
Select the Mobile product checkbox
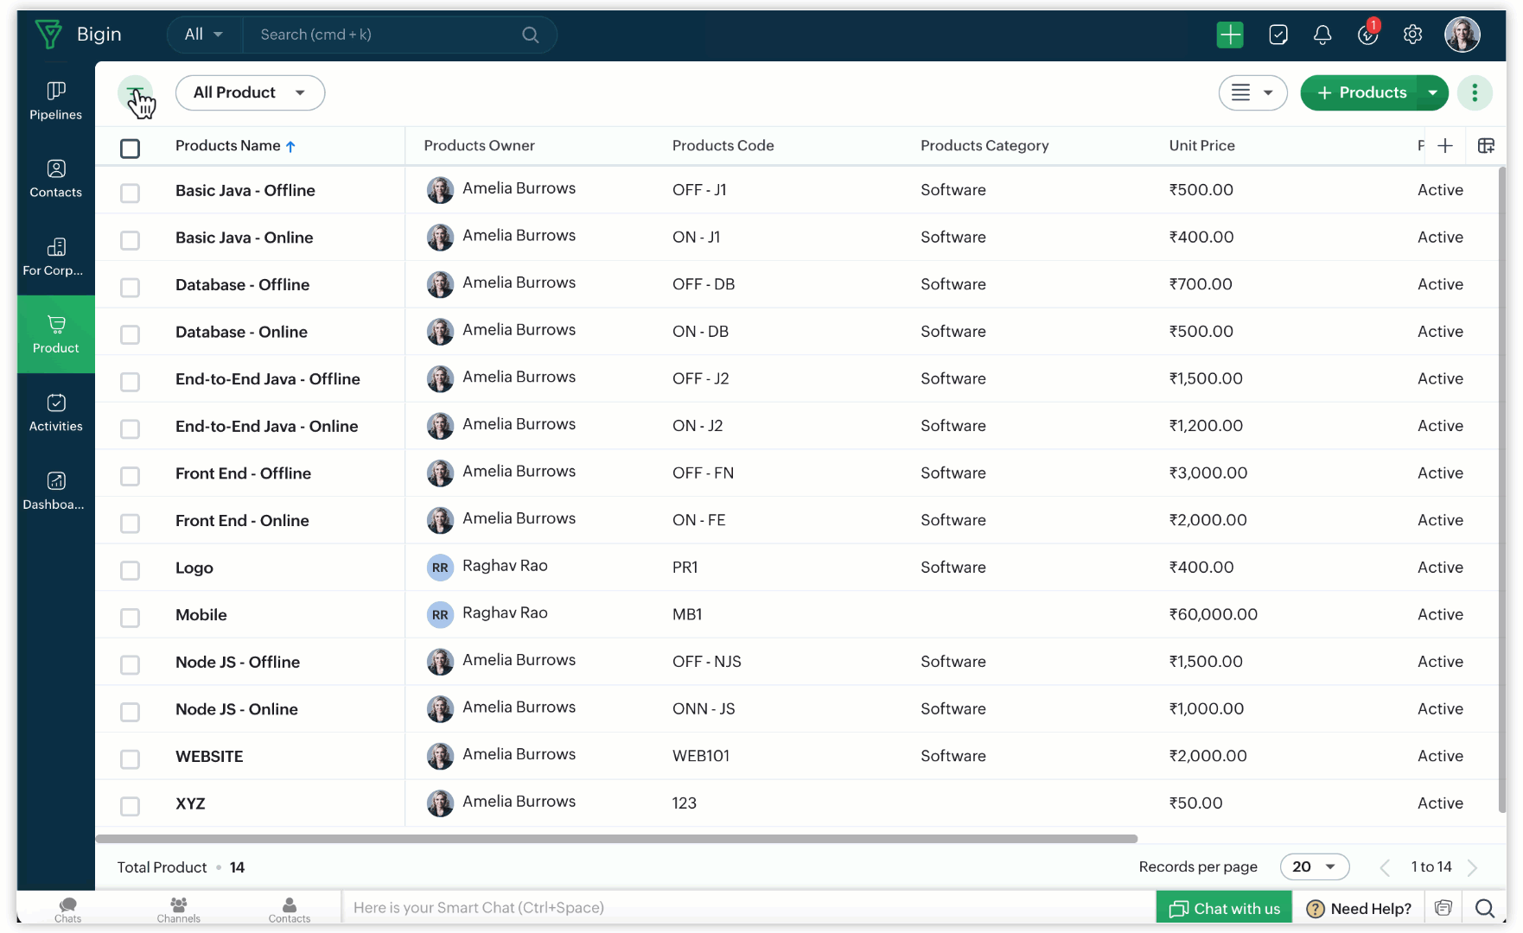pyautogui.click(x=130, y=617)
